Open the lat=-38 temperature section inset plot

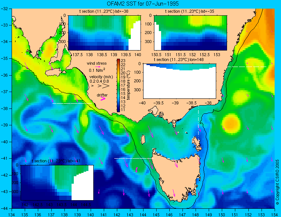pyautogui.click(x=105, y=33)
